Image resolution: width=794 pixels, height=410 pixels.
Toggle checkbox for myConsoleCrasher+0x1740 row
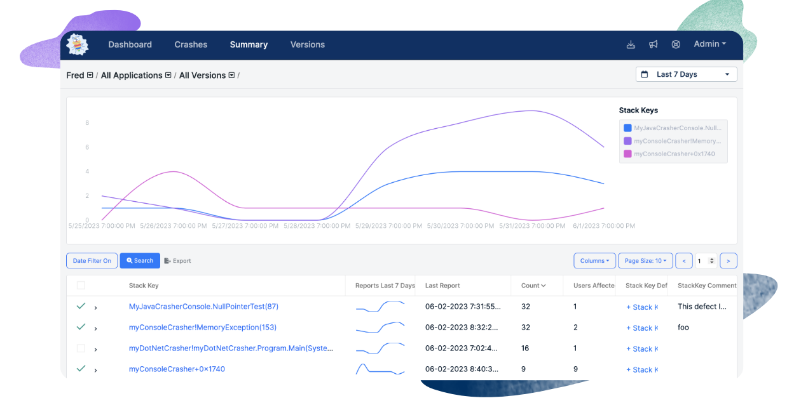(x=81, y=369)
